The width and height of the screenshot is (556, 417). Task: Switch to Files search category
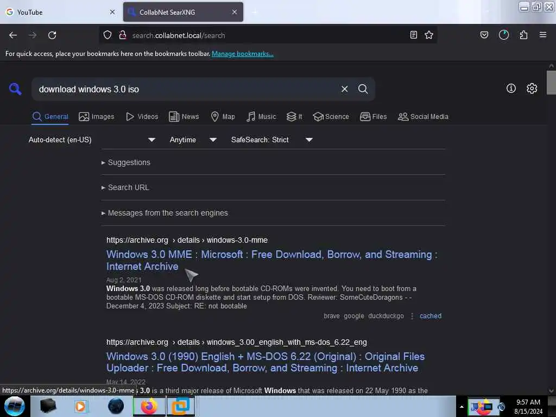point(374,117)
